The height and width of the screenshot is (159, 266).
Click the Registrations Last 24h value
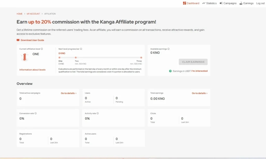(51, 139)
